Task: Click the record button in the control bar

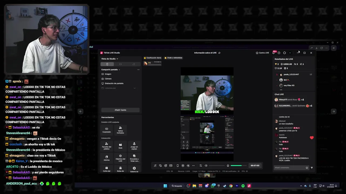Action: coord(183,165)
